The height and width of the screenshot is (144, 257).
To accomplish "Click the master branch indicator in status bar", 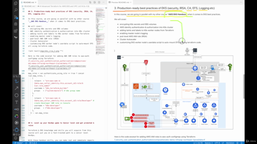I will (19, 143).
